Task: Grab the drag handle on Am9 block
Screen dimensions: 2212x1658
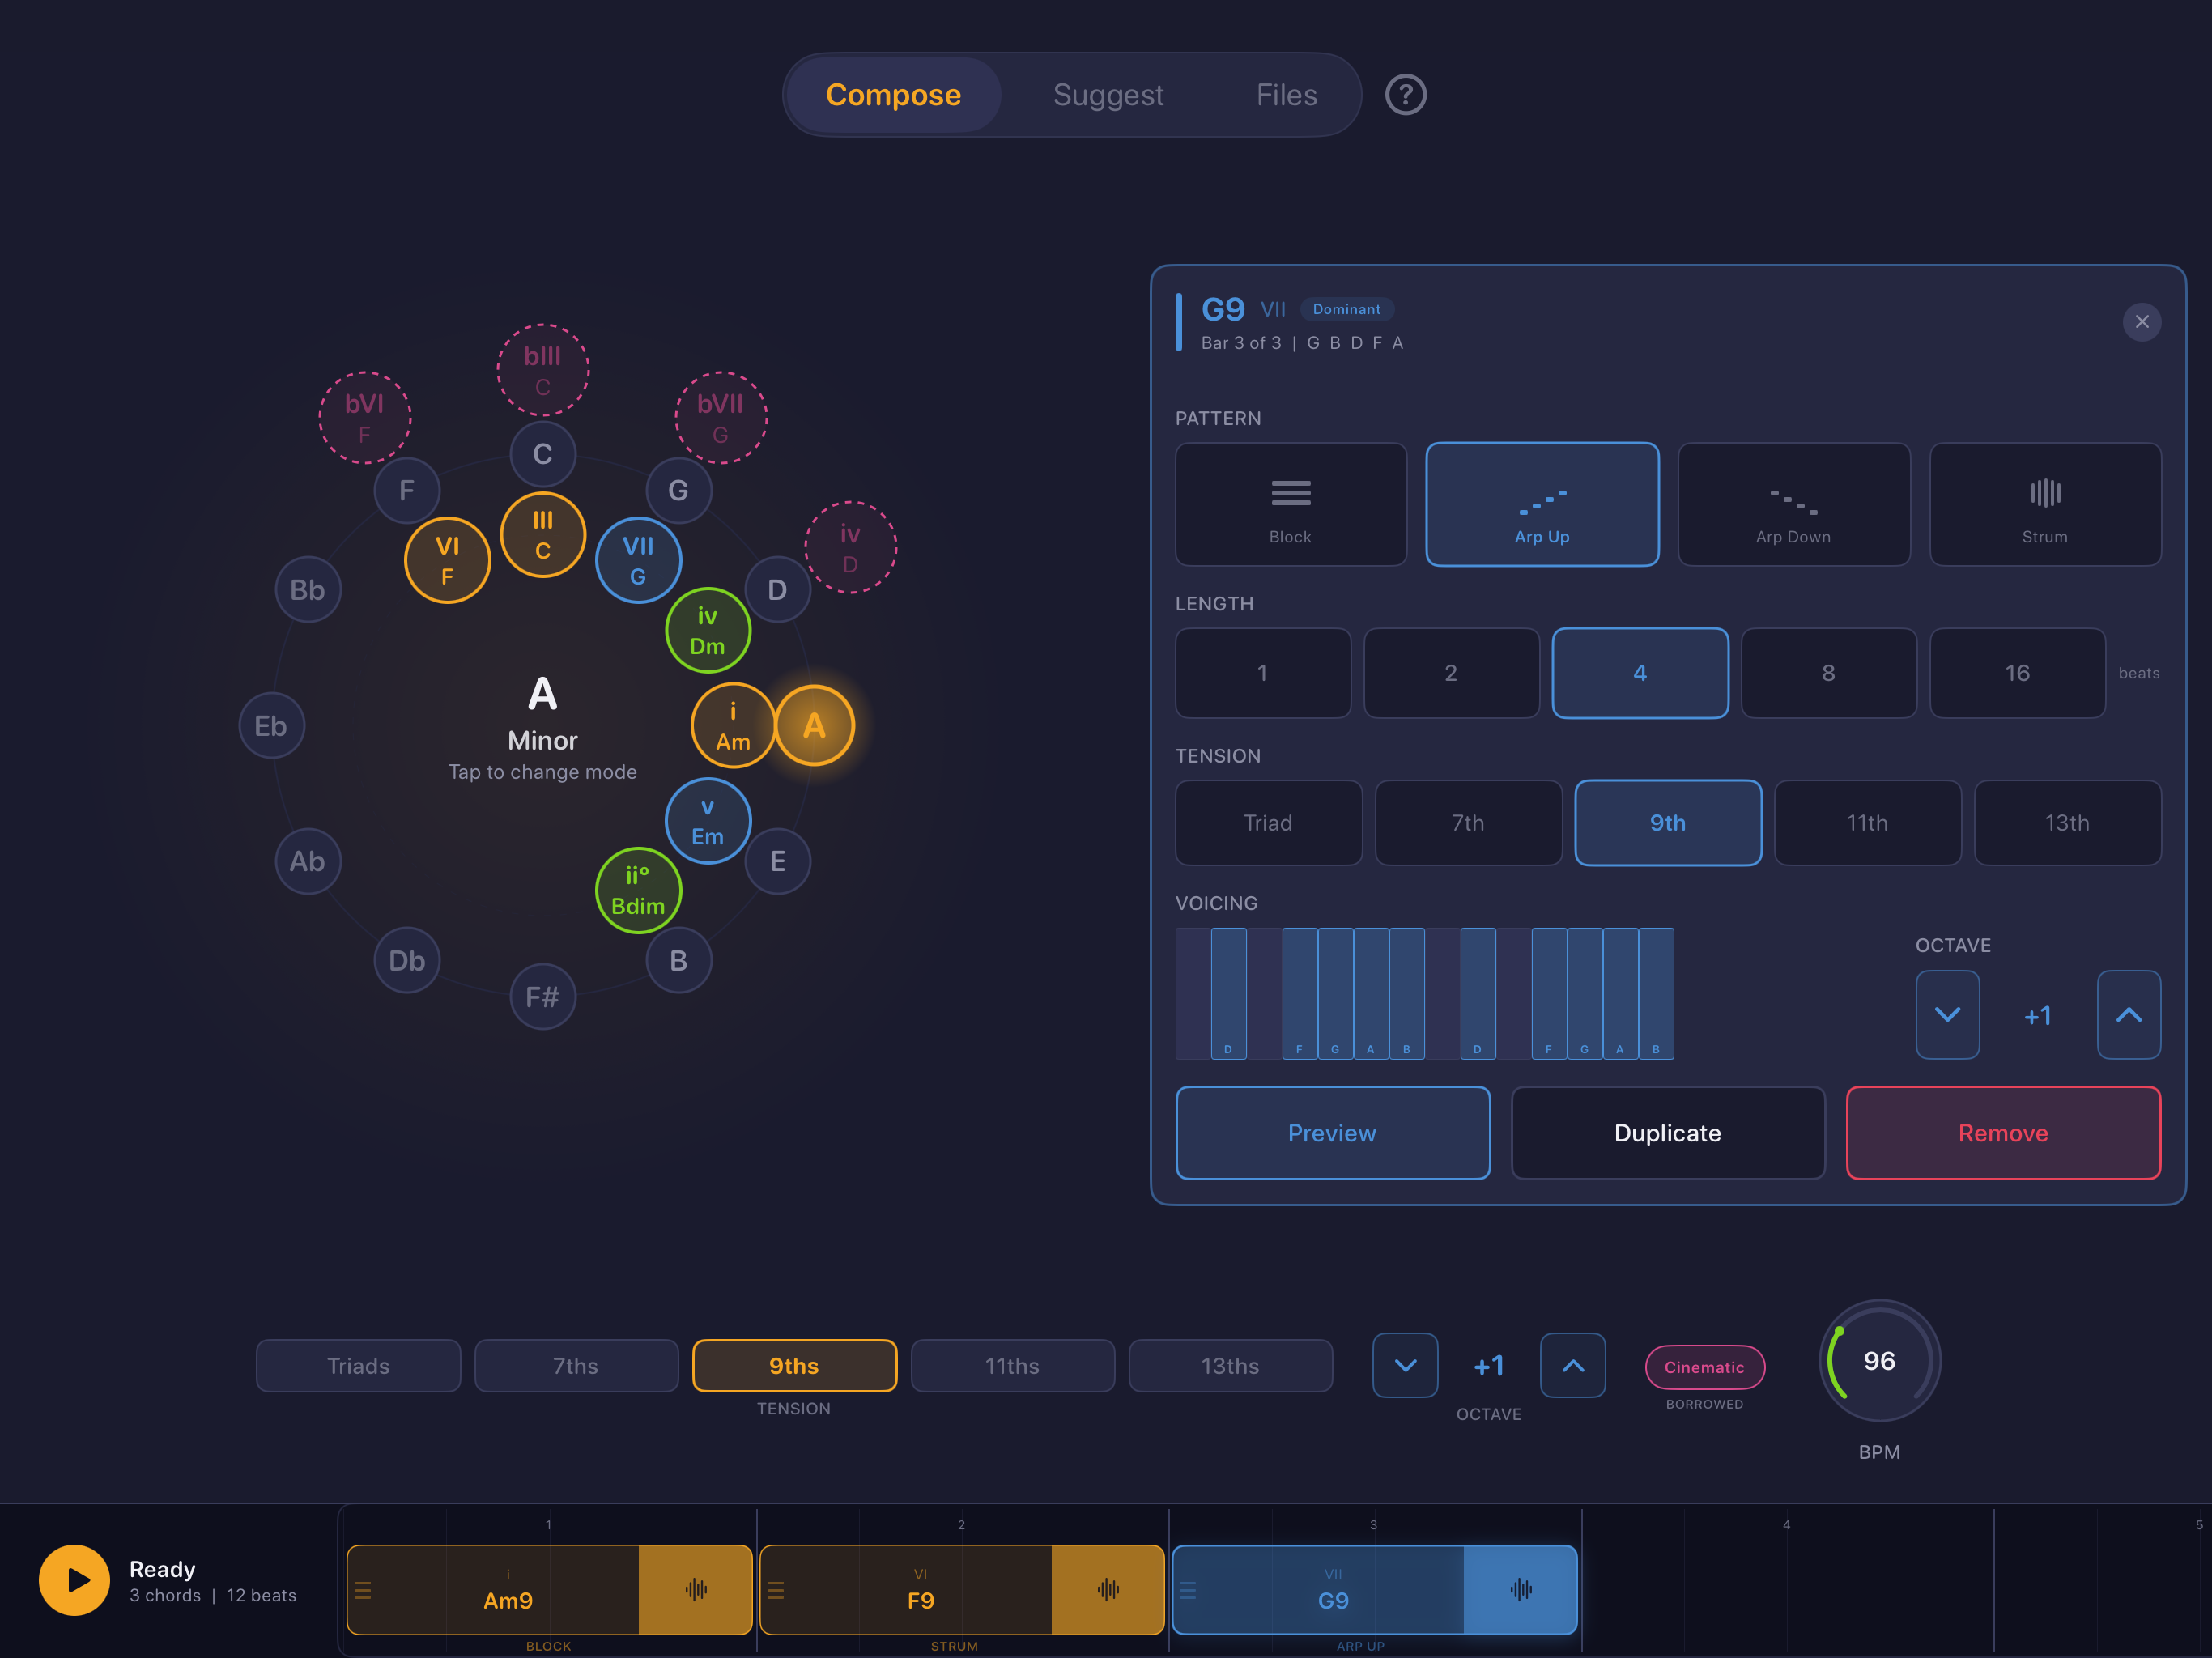Action: coord(363,1590)
